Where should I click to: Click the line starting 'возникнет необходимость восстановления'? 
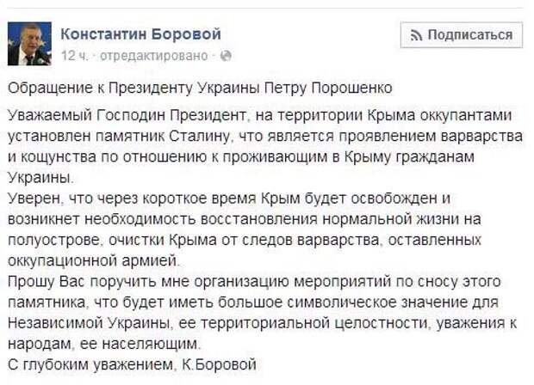coord(245,219)
